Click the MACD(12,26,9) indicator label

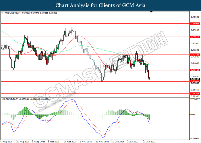pyautogui.click(x=10, y=99)
